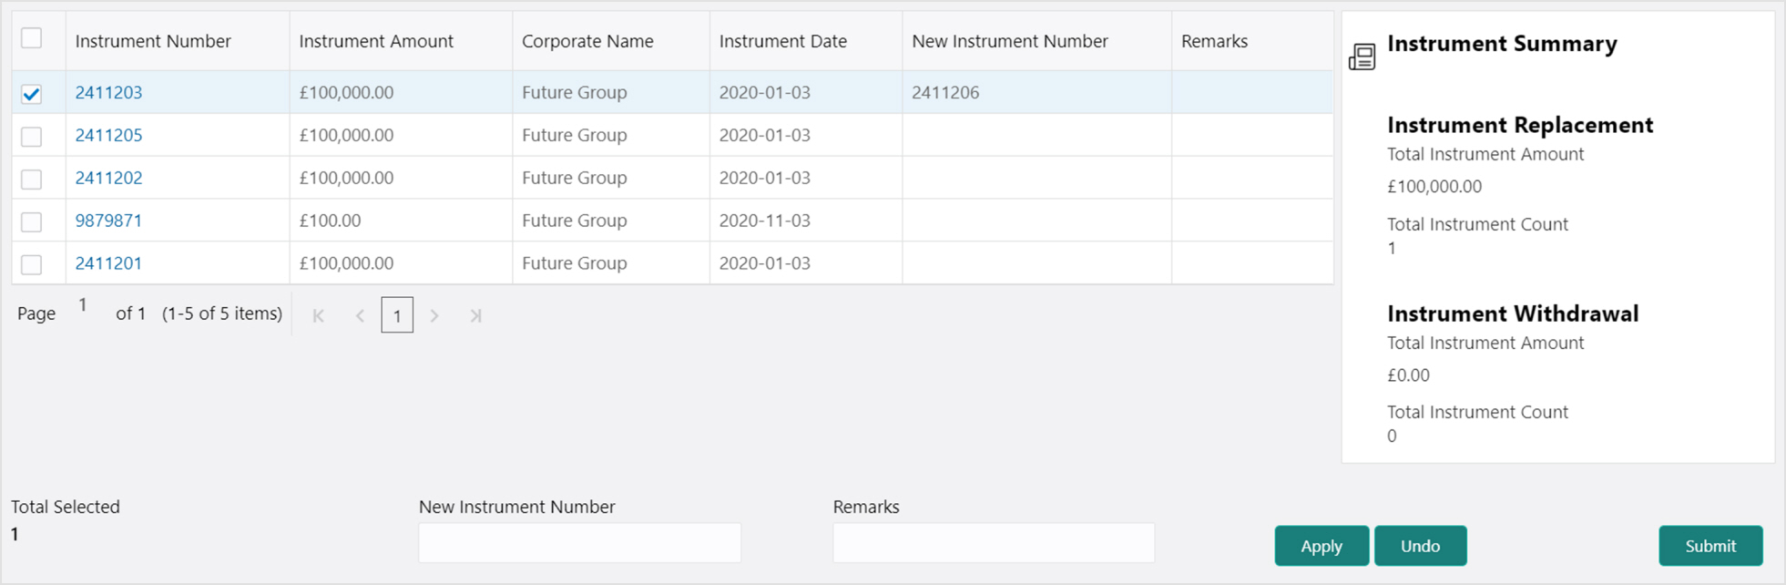The width and height of the screenshot is (1786, 585).
Task: Select page 1 pagination box
Action: click(397, 315)
